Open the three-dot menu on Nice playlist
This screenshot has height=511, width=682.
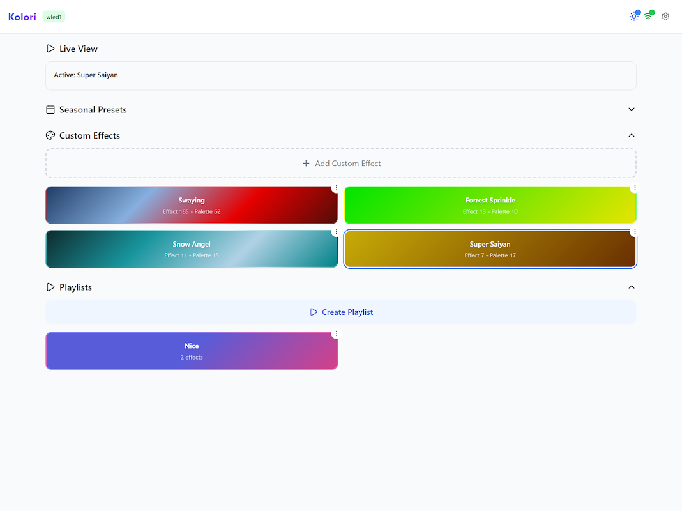pyautogui.click(x=337, y=333)
